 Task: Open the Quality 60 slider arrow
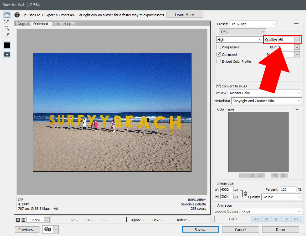pos(297,40)
